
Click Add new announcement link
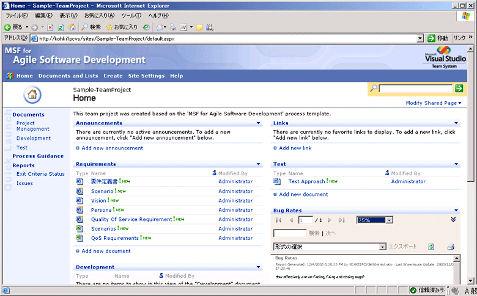(x=113, y=148)
